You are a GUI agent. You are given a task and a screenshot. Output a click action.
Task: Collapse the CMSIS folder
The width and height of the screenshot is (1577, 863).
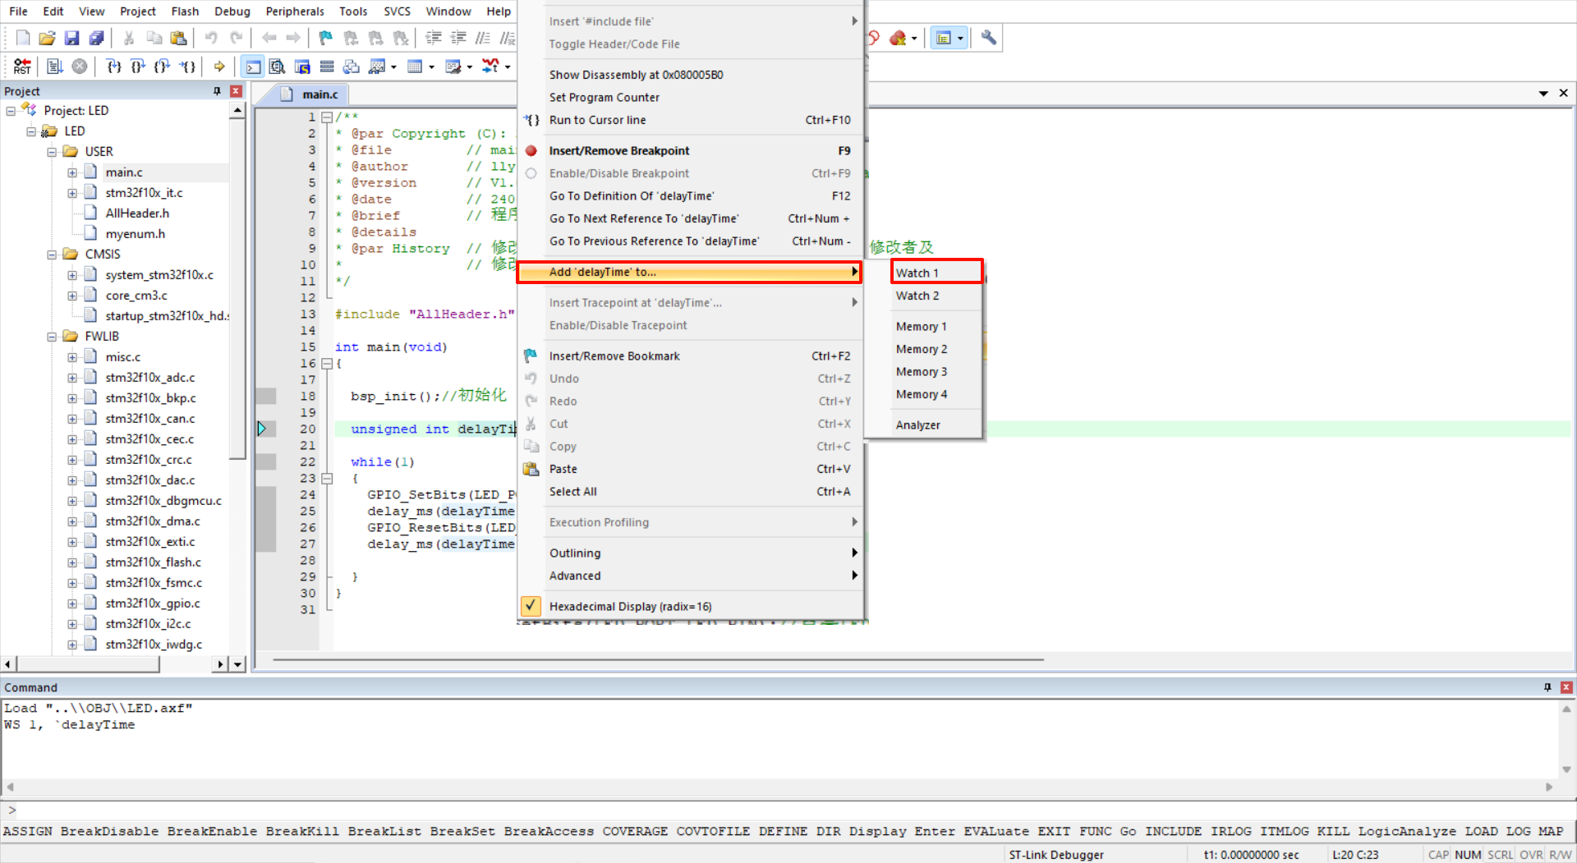point(52,255)
